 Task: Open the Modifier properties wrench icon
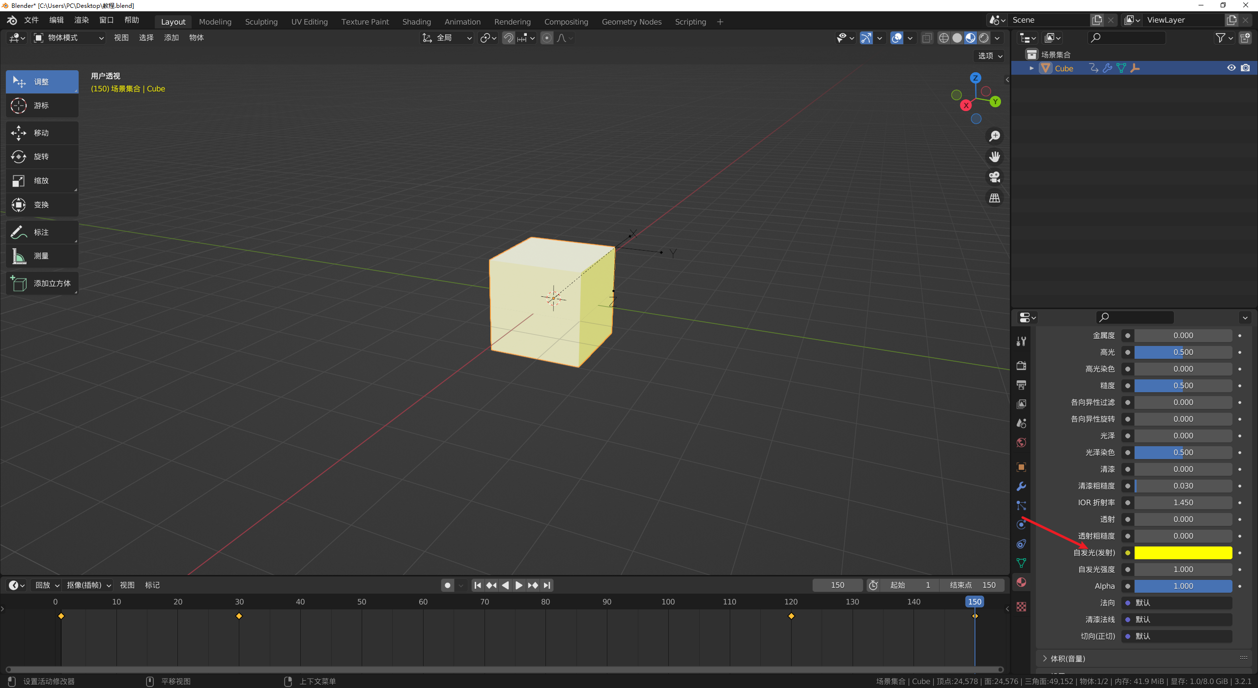pyautogui.click(x=1021, y=487)
